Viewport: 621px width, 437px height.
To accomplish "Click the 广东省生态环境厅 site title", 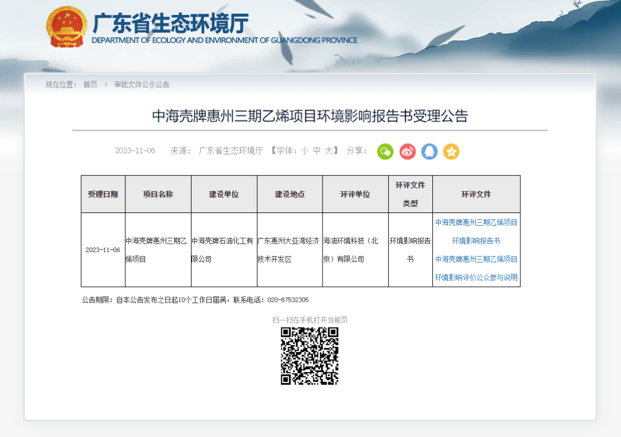I will click(171, 24).
